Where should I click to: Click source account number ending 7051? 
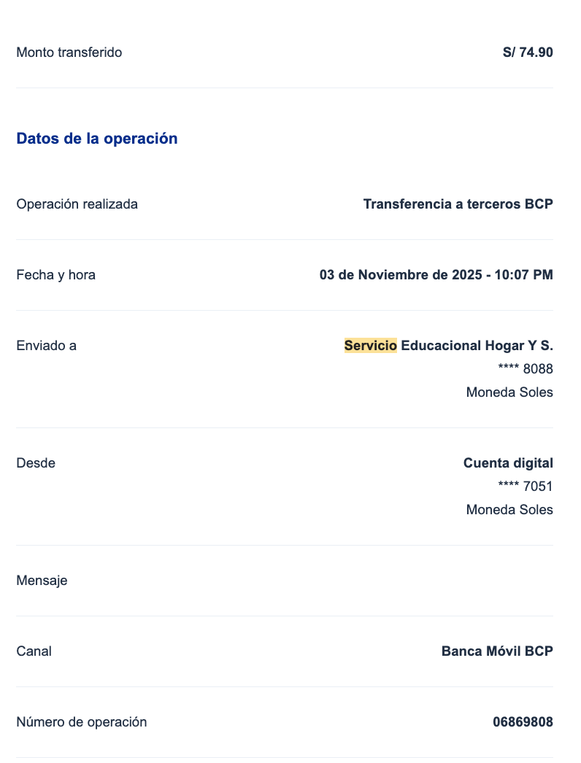524,487
